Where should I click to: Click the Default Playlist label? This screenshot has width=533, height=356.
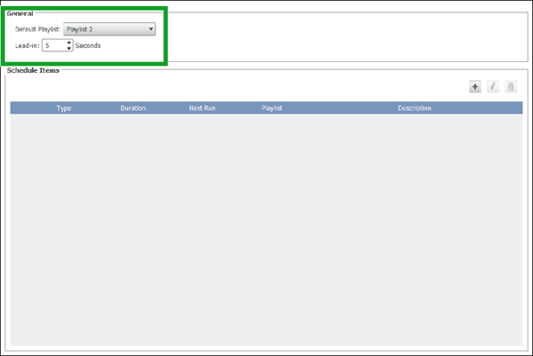[37, 29]
